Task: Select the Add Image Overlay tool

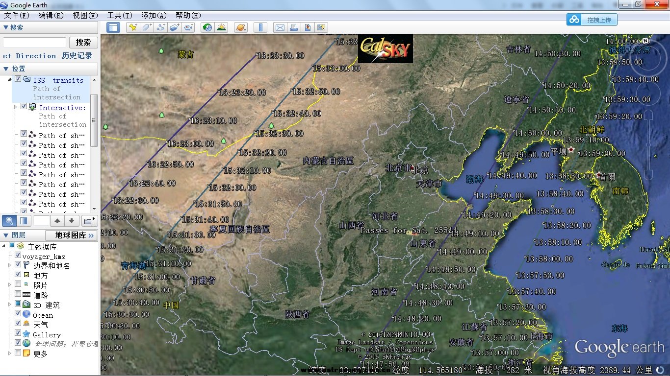Action: pos(174,27)
